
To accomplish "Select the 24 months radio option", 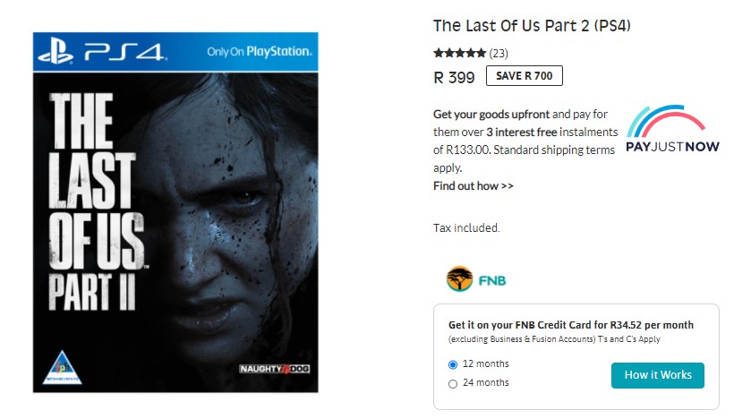I will [x=452, y=383].
